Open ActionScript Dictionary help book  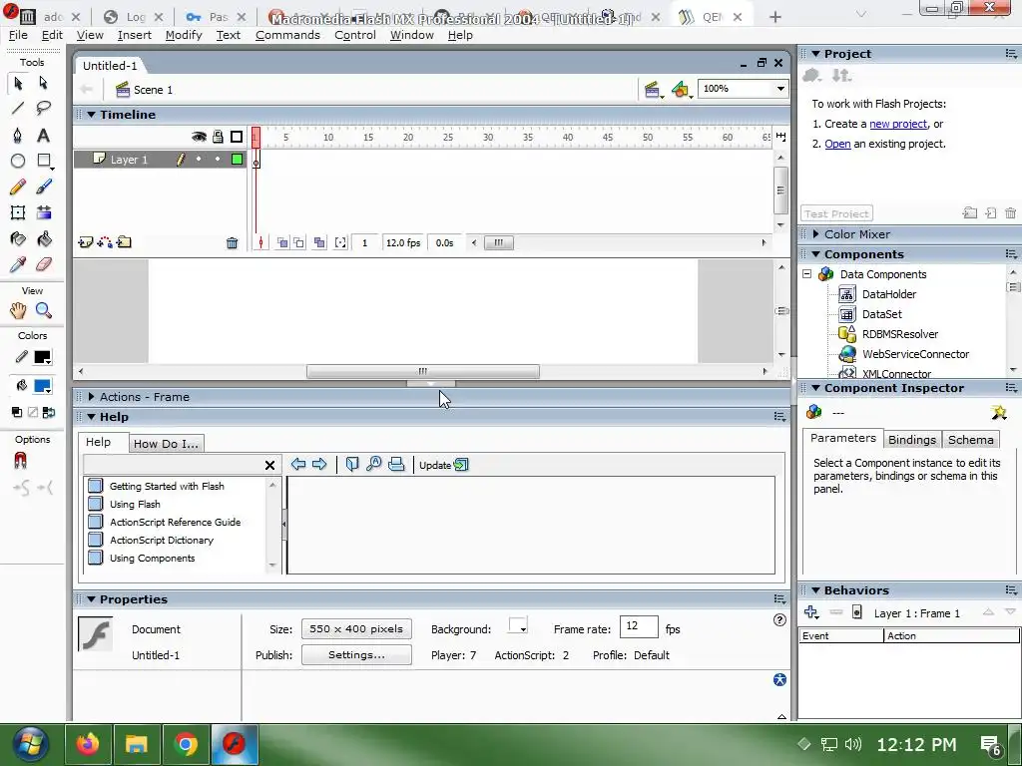(x=161, y=540)
